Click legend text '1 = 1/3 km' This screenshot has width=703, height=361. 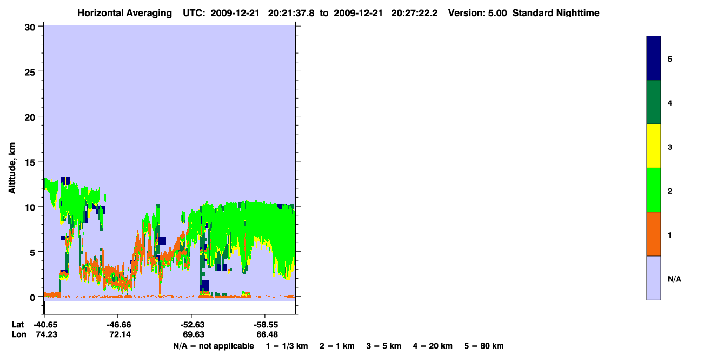(x=286, y=346)
